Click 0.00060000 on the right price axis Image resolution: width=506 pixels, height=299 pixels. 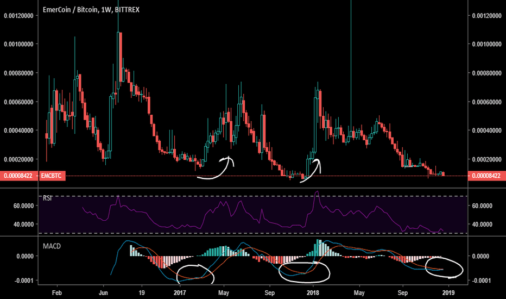click(486, 102)
